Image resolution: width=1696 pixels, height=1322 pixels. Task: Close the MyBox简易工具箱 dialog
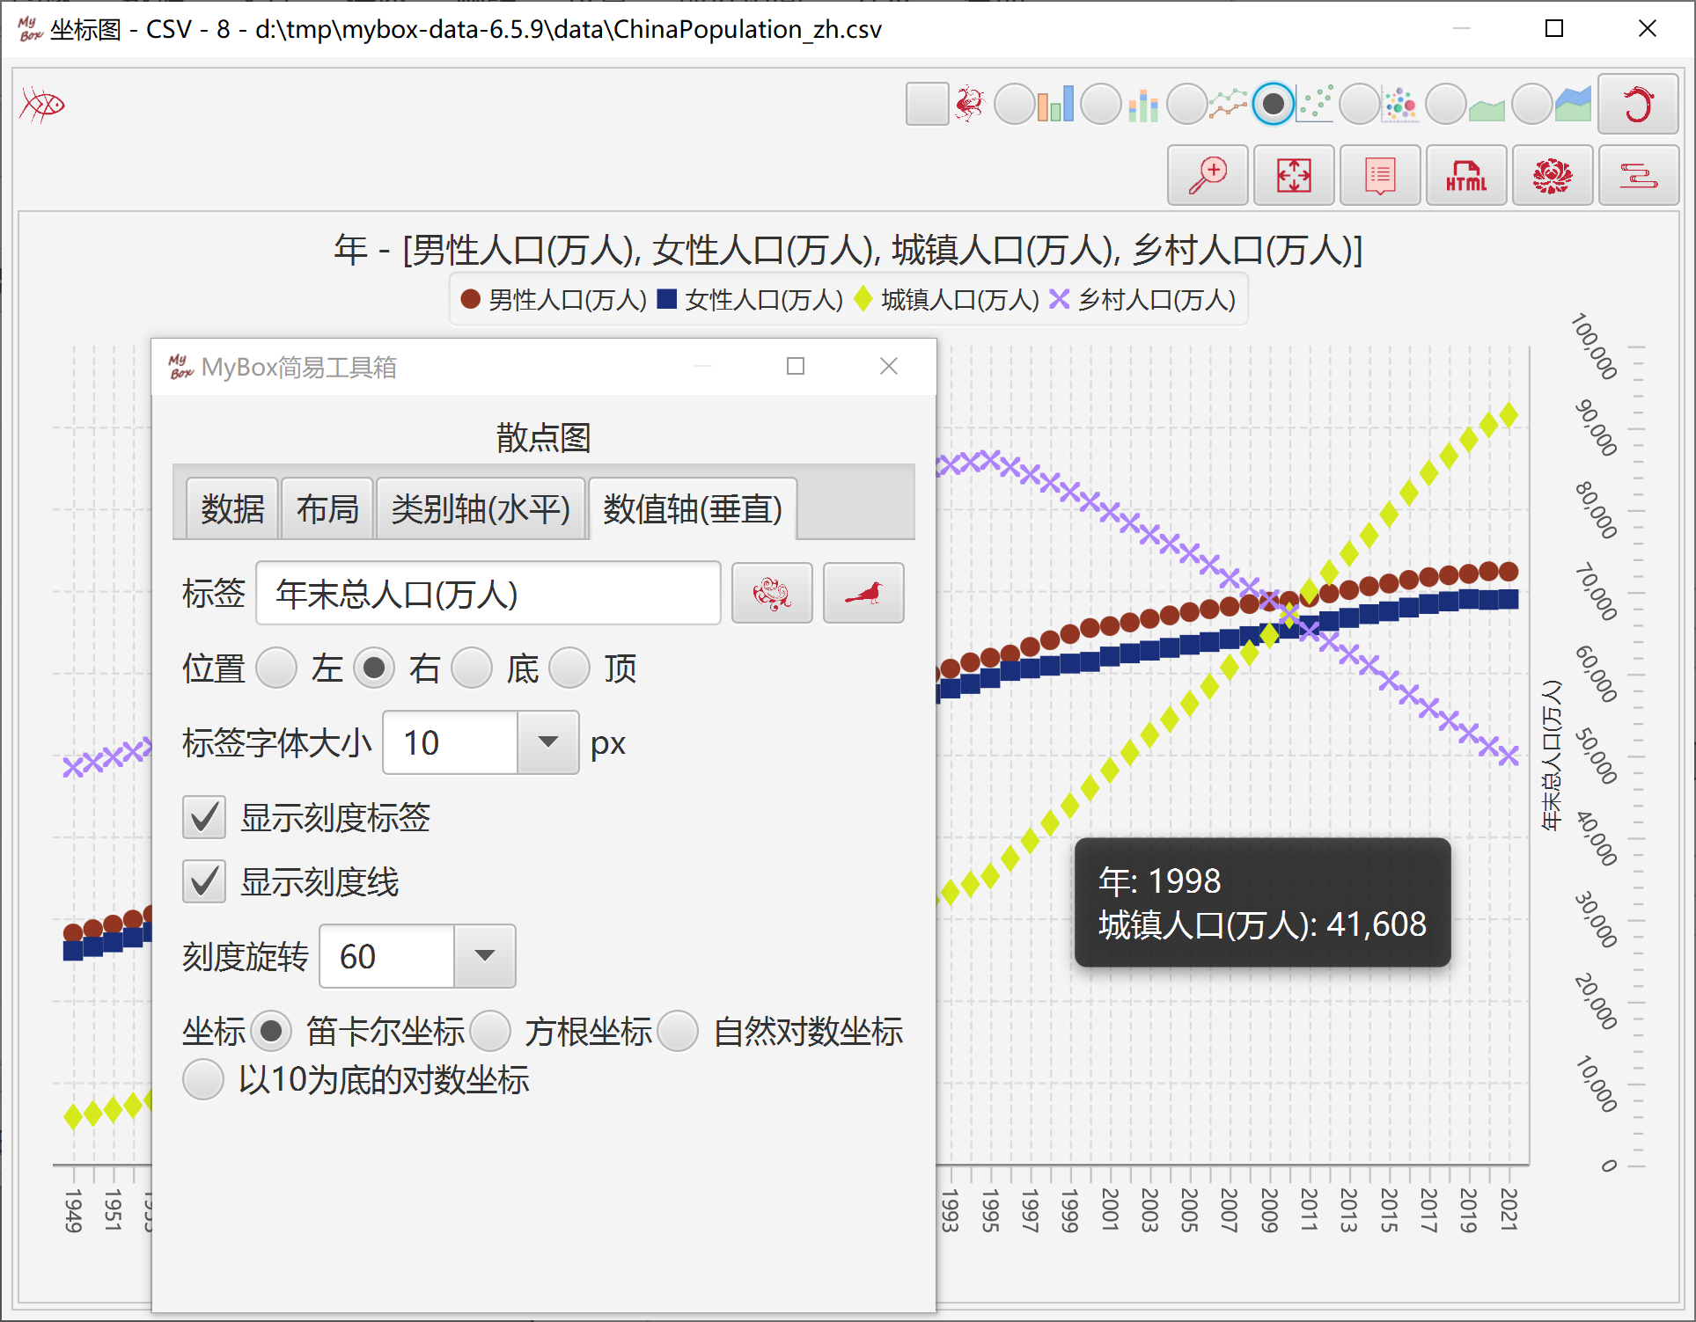pyautogui.click(x=889, y=366)
